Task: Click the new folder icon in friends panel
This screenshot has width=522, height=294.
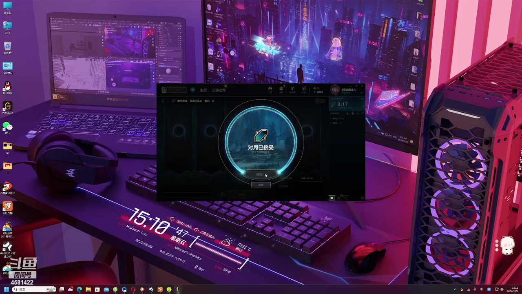Action: click(353, 114)
